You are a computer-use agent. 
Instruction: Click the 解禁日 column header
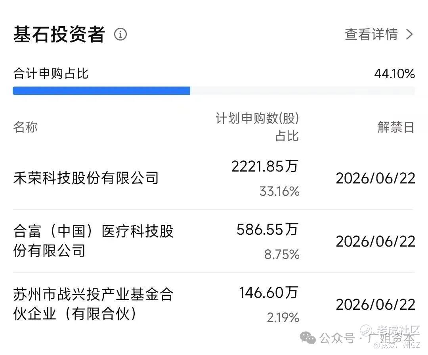coord(396,127)
